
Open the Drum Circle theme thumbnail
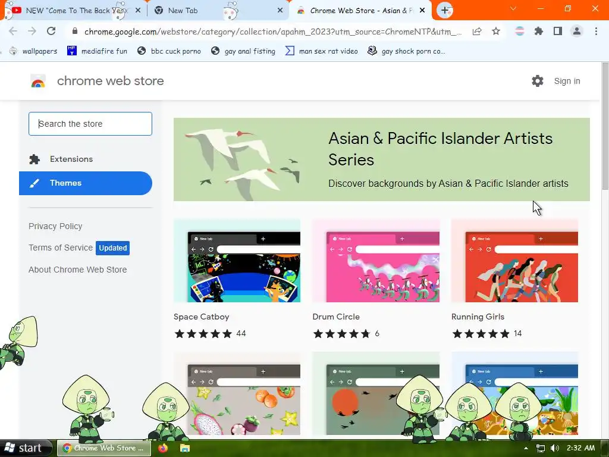tap(376, 261)
